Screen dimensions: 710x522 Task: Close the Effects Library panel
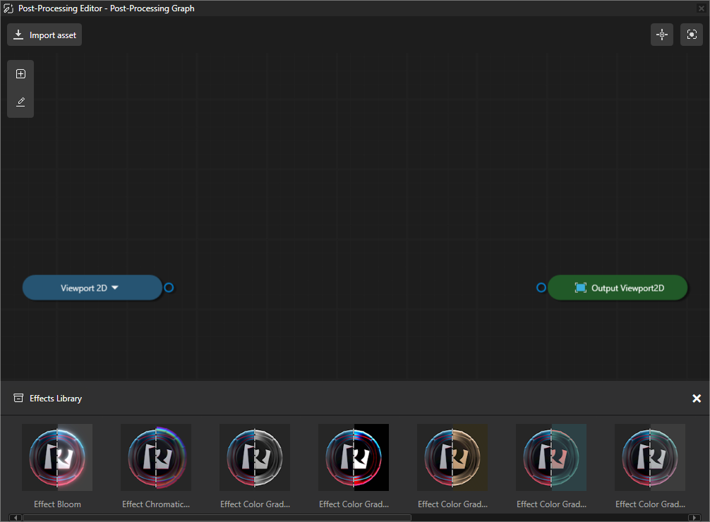(697, 398)
